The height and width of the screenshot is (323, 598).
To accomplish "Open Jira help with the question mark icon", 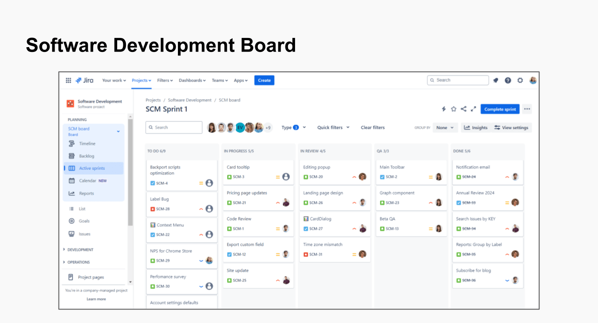I will pos(508,80).
